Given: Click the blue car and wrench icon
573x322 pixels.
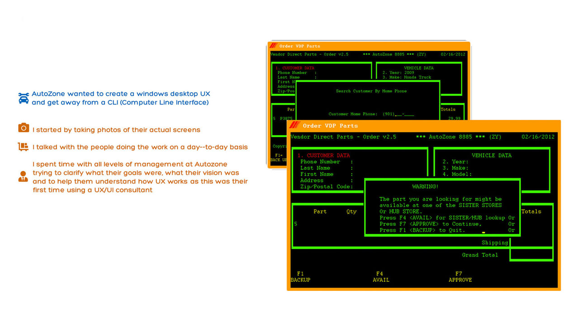Looking at the screenshot, I should click(x=24, y=98).
